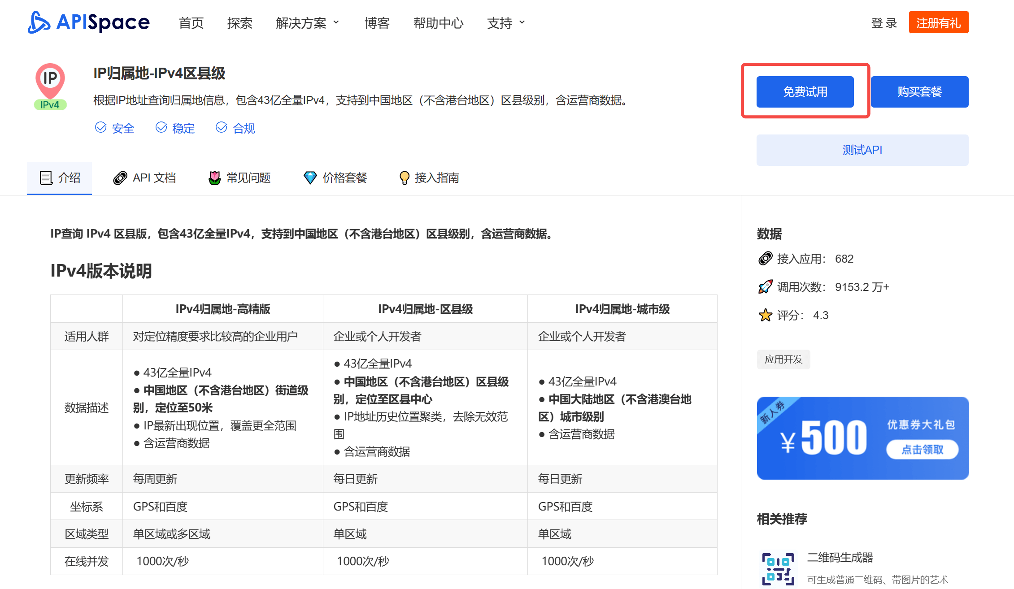Open the 二维码生成器 recommendation link
Screen dimensions: 1014x589
(840, 558)
